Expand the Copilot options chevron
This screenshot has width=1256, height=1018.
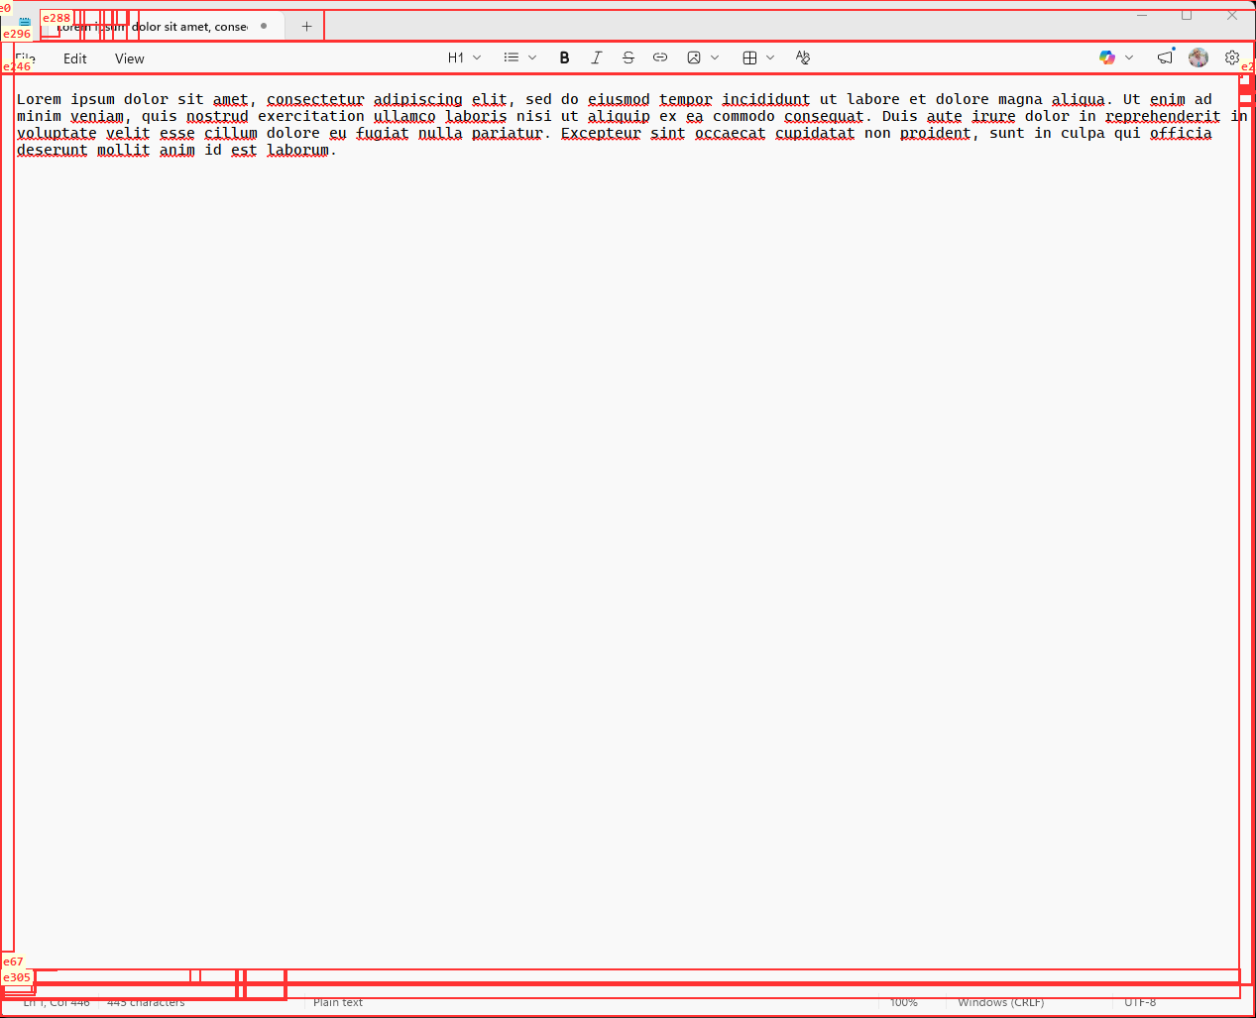point(1128,57)
